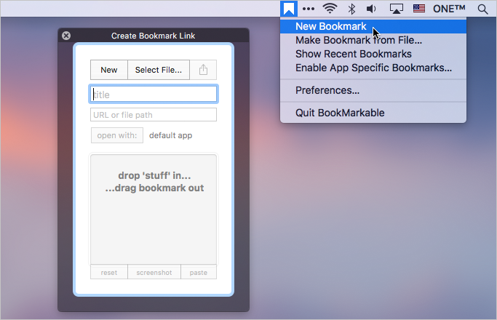
Task: Open the AirPlay display menu
Action: point(396,9)
